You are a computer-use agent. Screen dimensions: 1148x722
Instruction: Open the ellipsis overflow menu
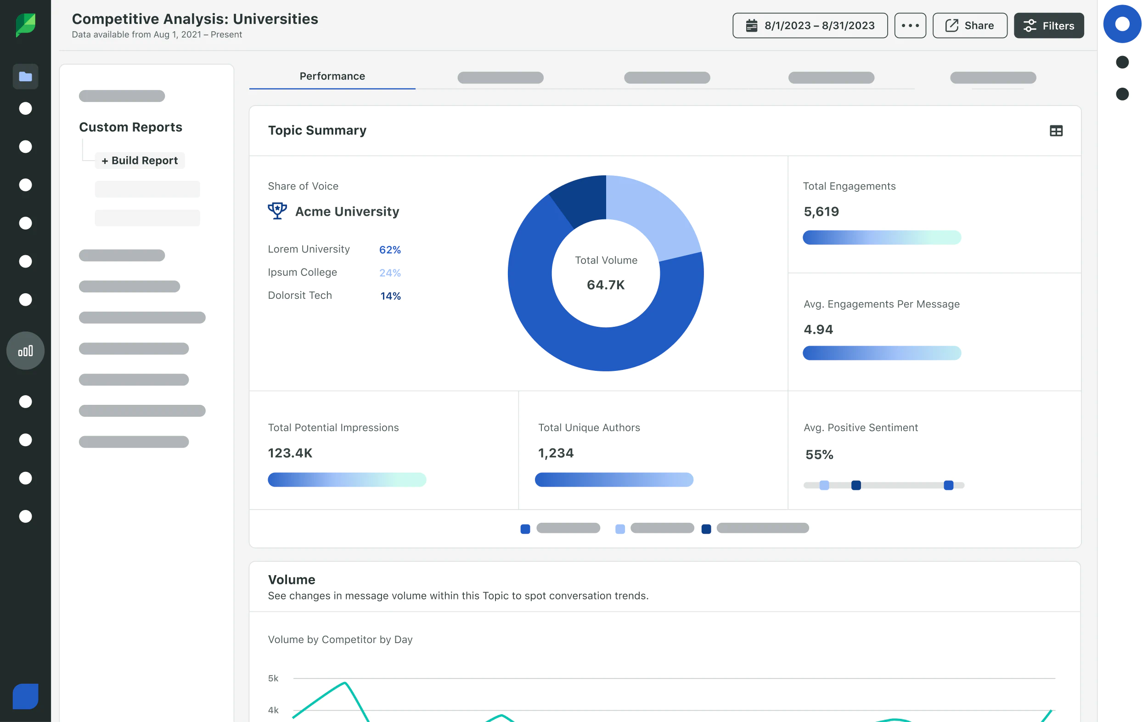(x=910, y=25)
